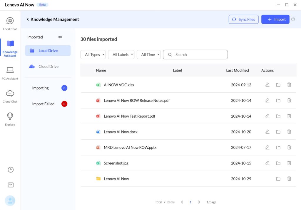This screenshot has height=210, width=301.
Task: Expand the All Types filter dropdown
Action: (x=93, y=55)
